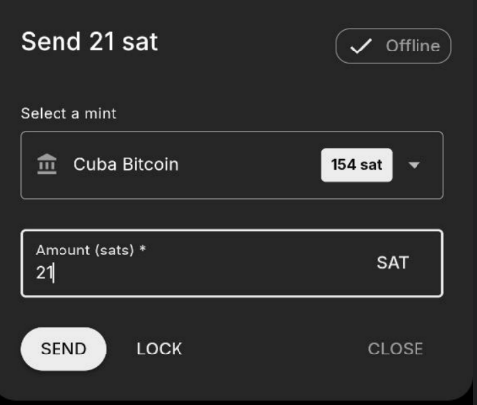
Task: Click the Amount (sats) field label
Action: point(84,251)
